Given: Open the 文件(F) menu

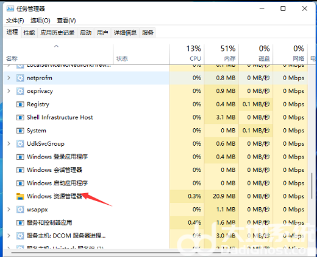Looking at the screenshot, I should 15,21.
